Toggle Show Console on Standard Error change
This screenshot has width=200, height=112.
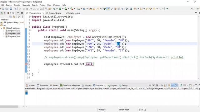tap(176, 85)
